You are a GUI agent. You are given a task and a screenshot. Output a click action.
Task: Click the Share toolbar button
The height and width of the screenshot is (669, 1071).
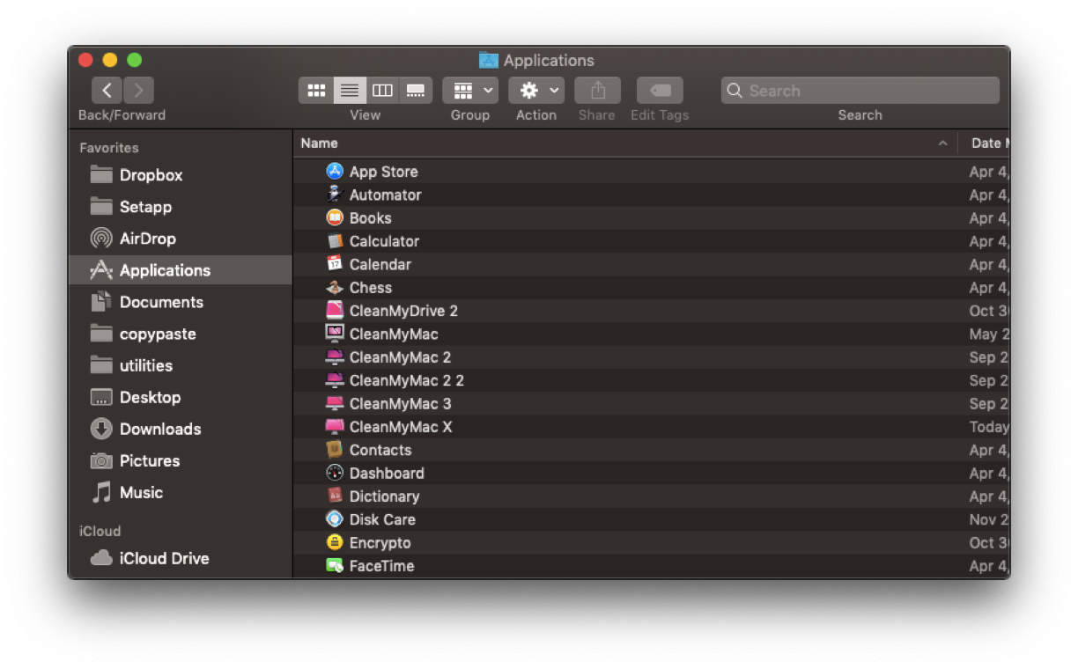[597, 91]
